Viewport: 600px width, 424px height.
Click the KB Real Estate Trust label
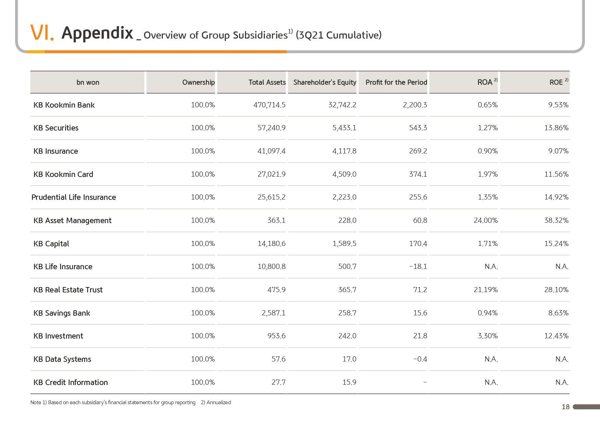tap(68, 290)
